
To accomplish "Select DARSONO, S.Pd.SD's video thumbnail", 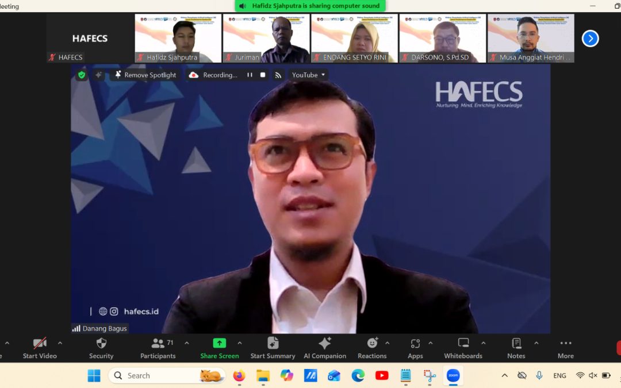I will click(x=442, y=39).
